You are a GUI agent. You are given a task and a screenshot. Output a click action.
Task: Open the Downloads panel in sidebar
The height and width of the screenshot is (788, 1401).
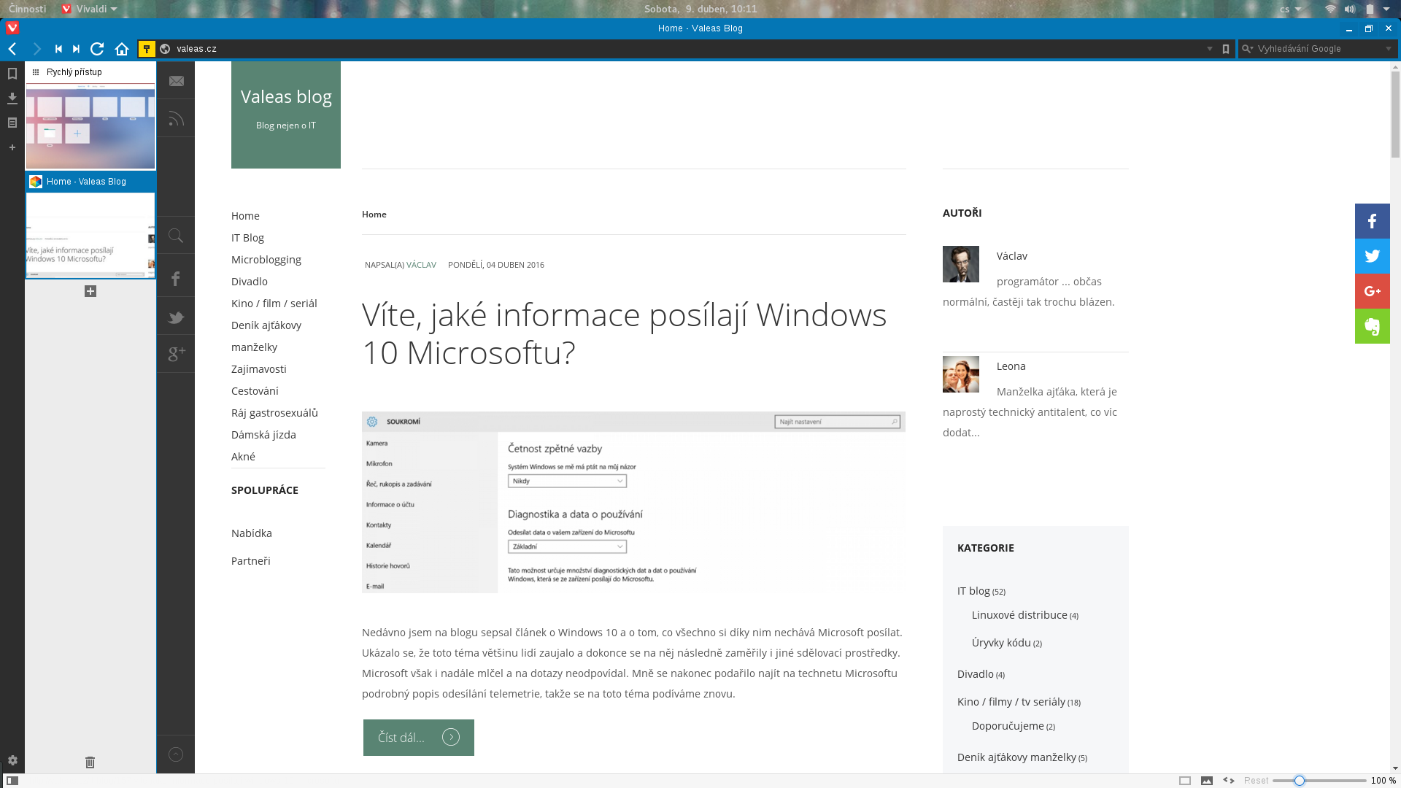click(x=12, y=98)
